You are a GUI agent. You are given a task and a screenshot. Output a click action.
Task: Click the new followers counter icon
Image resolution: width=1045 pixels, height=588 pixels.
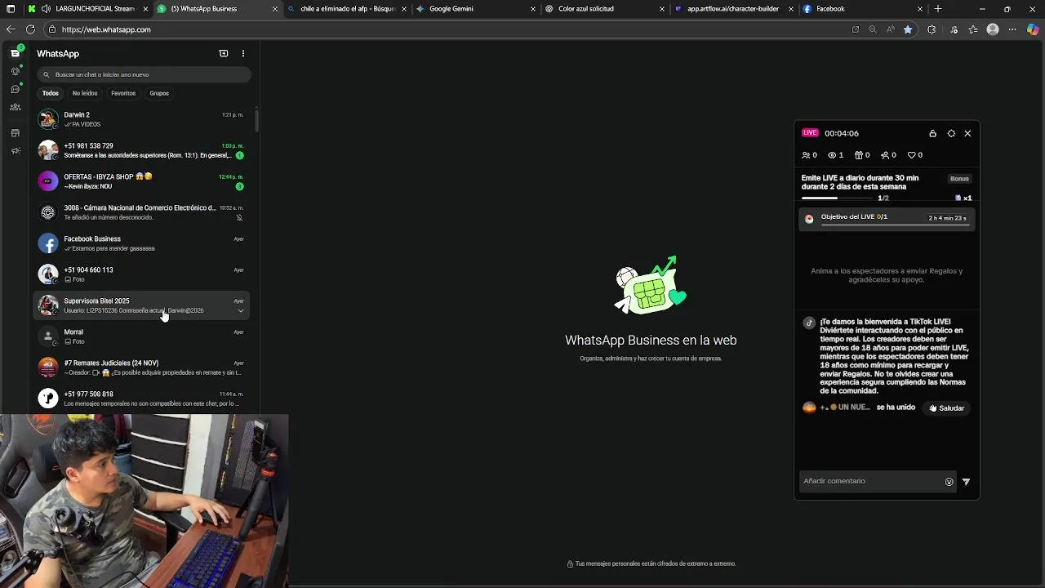[x=884, y=155]
